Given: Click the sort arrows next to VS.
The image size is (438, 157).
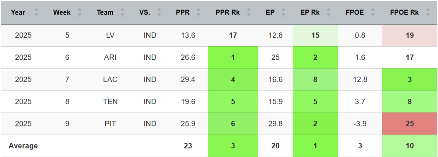Looking at the screenshot, I should pos(159,13).
